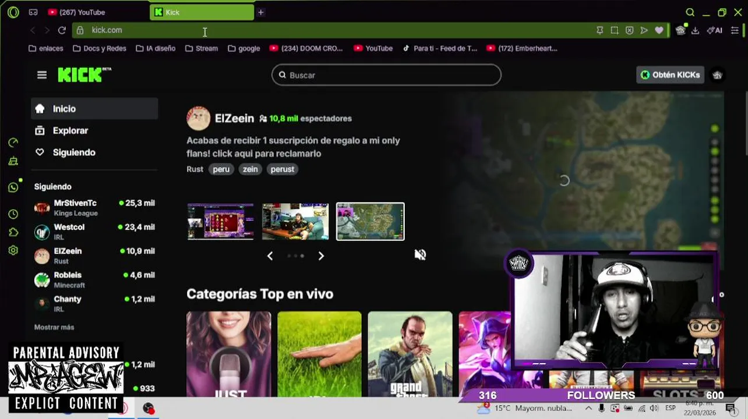This screenshot has width=748, height=419.
Task: Open the Para ti TikTok bookmark
Action: (x=440, y=48)
